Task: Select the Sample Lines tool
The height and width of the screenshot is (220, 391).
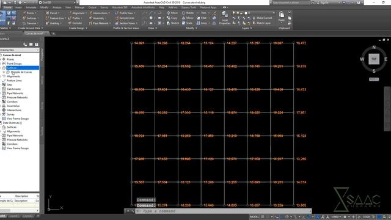Action: pos(125,18)
